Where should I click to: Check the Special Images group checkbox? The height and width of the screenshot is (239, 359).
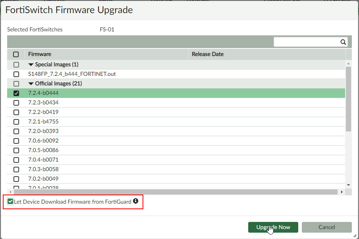[x=16, y=65]
